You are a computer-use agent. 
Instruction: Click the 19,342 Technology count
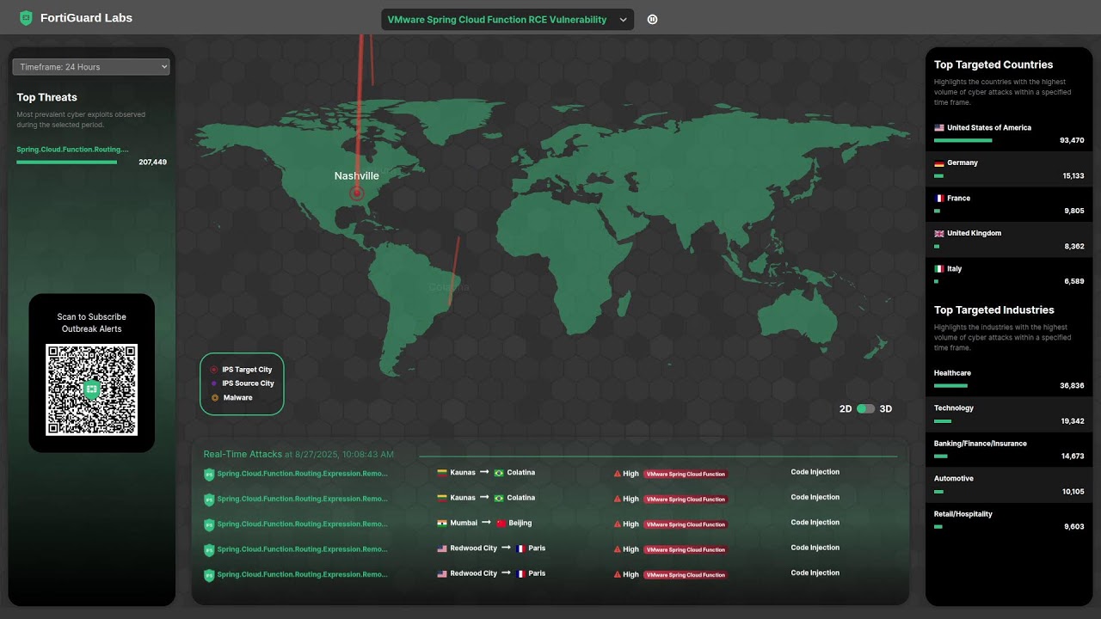(x=1073, y=421)
